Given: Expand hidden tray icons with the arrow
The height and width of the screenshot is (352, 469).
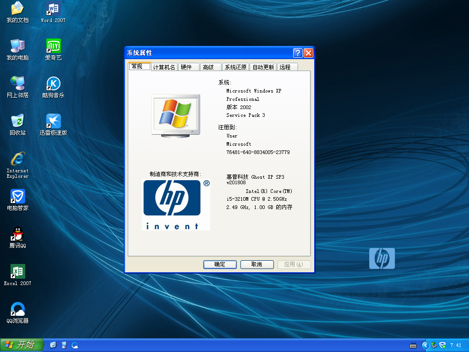Looking at the screenshot, I should tap(425, 345).
